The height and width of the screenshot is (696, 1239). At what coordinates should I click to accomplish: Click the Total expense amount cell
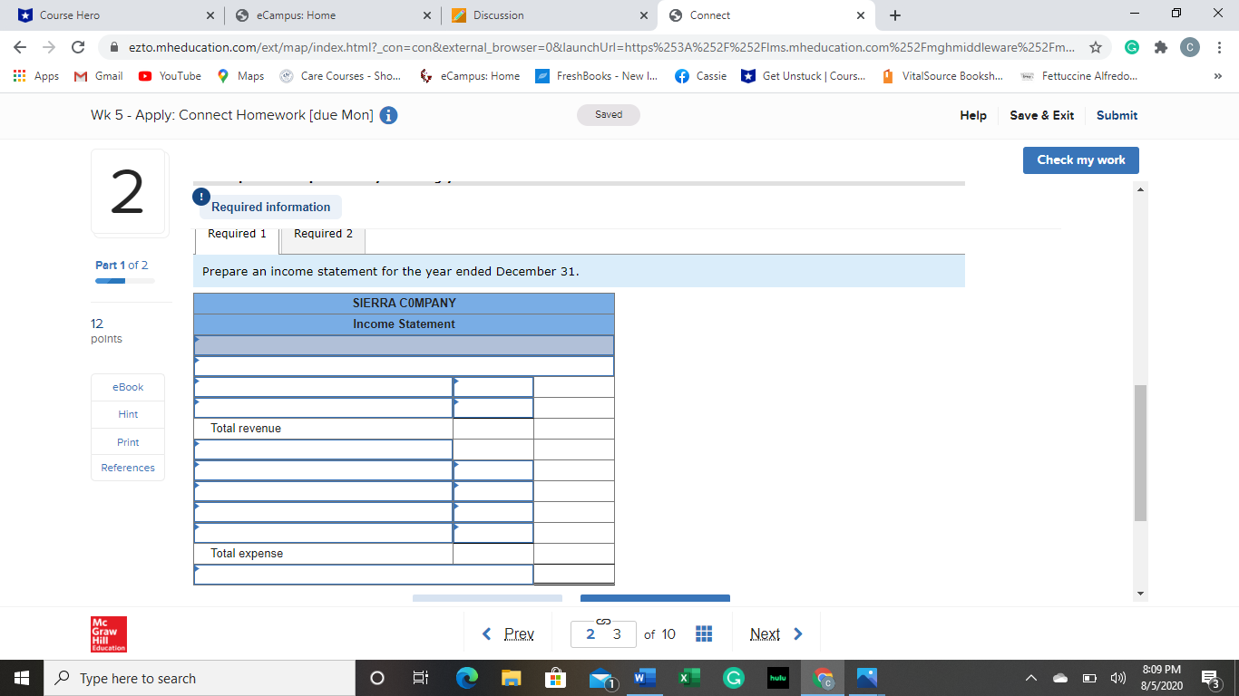coord(493,554)
